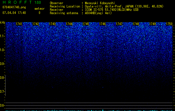Click the filename 0704041740.png
The image size is (175, 111).
[14, 7]
